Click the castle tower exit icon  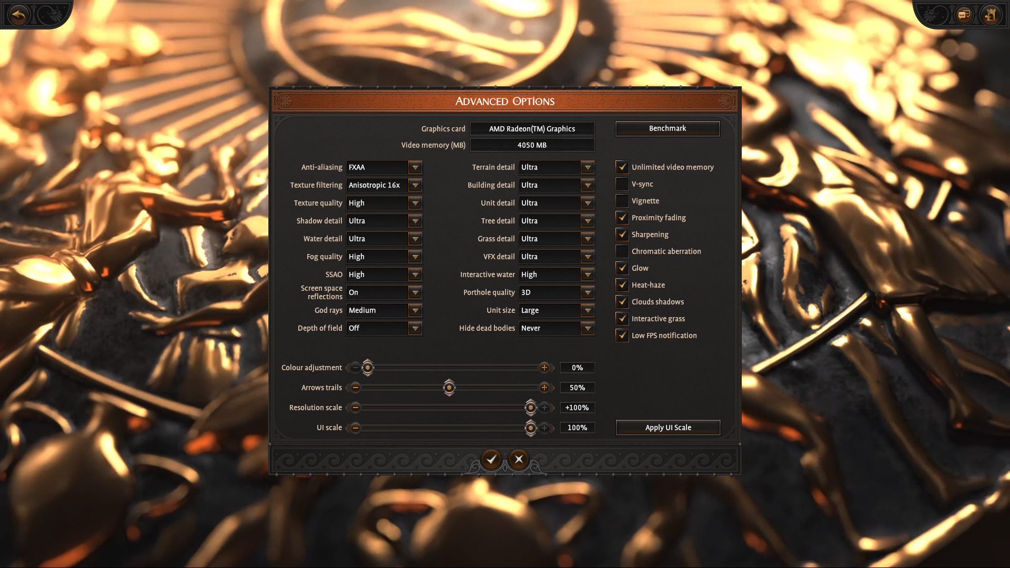pyautogui.click(x=990, y=15)
